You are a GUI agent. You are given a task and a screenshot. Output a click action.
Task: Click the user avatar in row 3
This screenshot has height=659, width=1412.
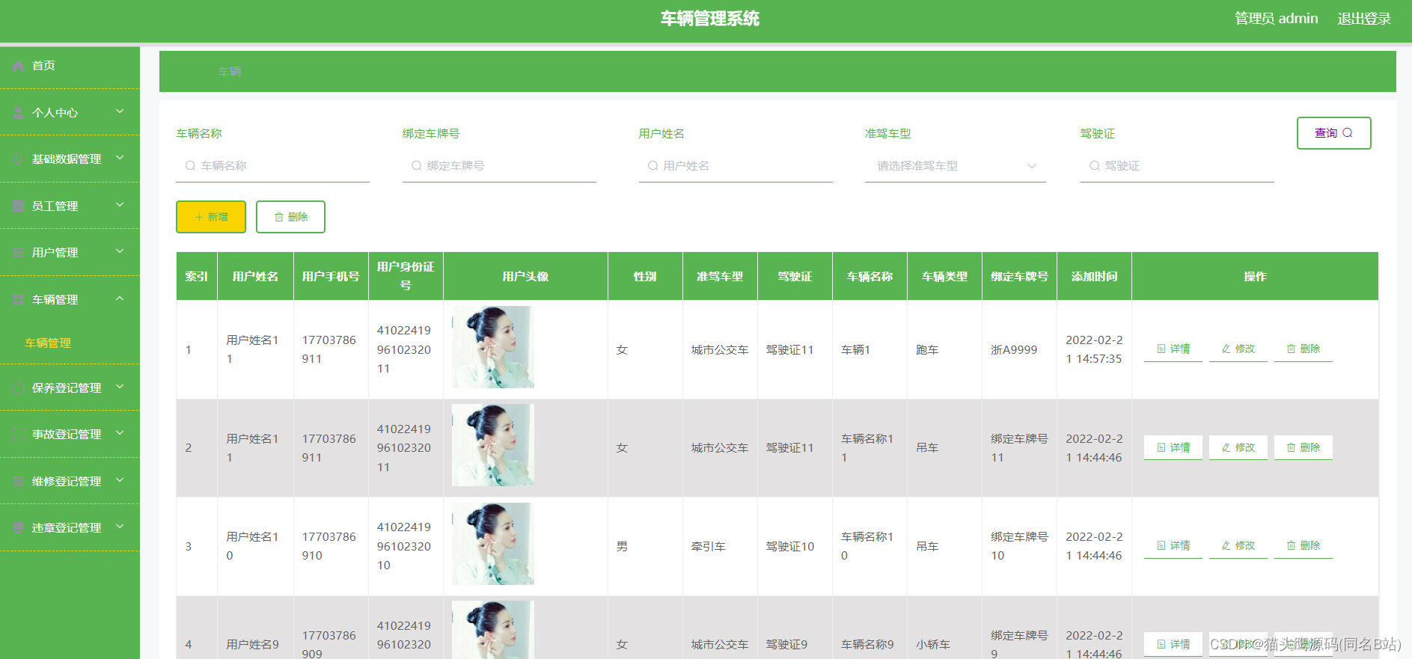click(x=493, y=544)
